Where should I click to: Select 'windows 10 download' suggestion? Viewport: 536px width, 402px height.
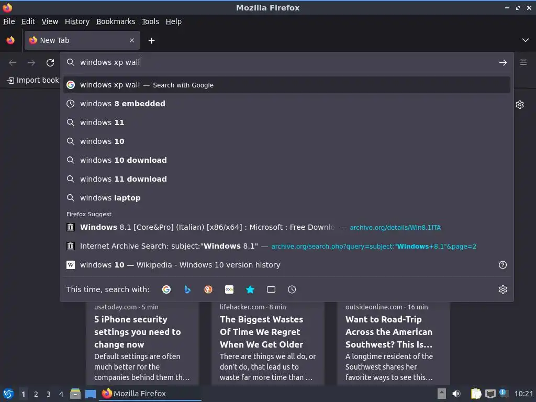pyautogui.click(x=287, y=160)
